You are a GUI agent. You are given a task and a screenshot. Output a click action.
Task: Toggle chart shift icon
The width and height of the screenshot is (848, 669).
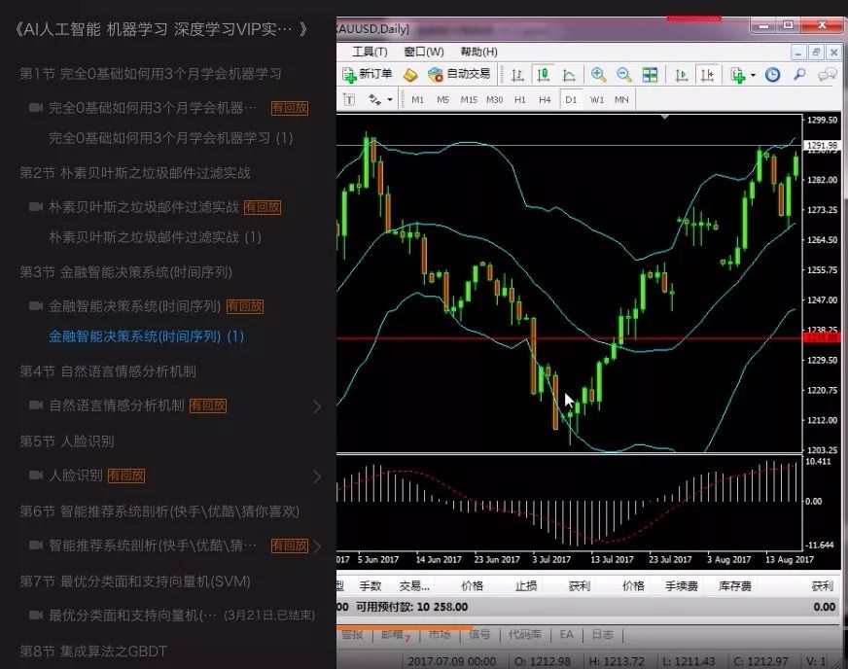tap(707, 75)
